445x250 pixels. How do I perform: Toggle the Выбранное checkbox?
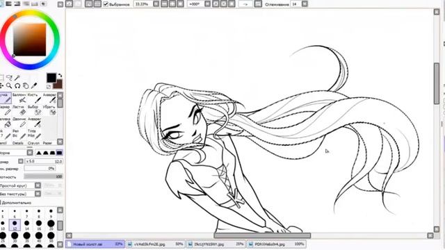click(x=106, y=4)
